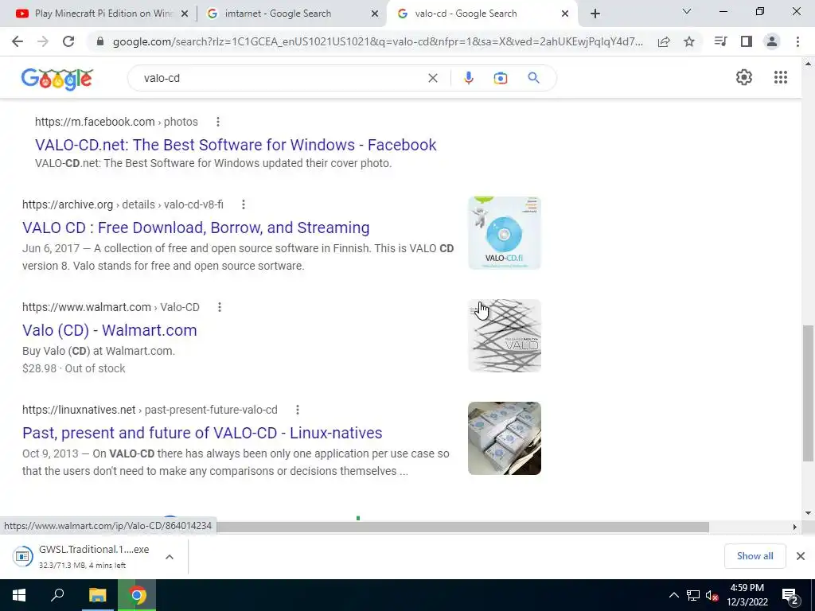The height and width of the screenshot is (611, 815).
Task: Click Show all downloads button
Action: click(755, 556)
